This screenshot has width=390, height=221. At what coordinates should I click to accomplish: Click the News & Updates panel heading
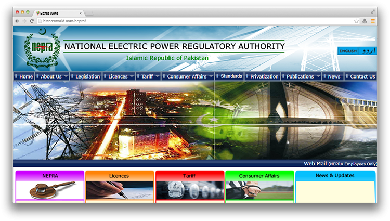[x=335, y=176]
